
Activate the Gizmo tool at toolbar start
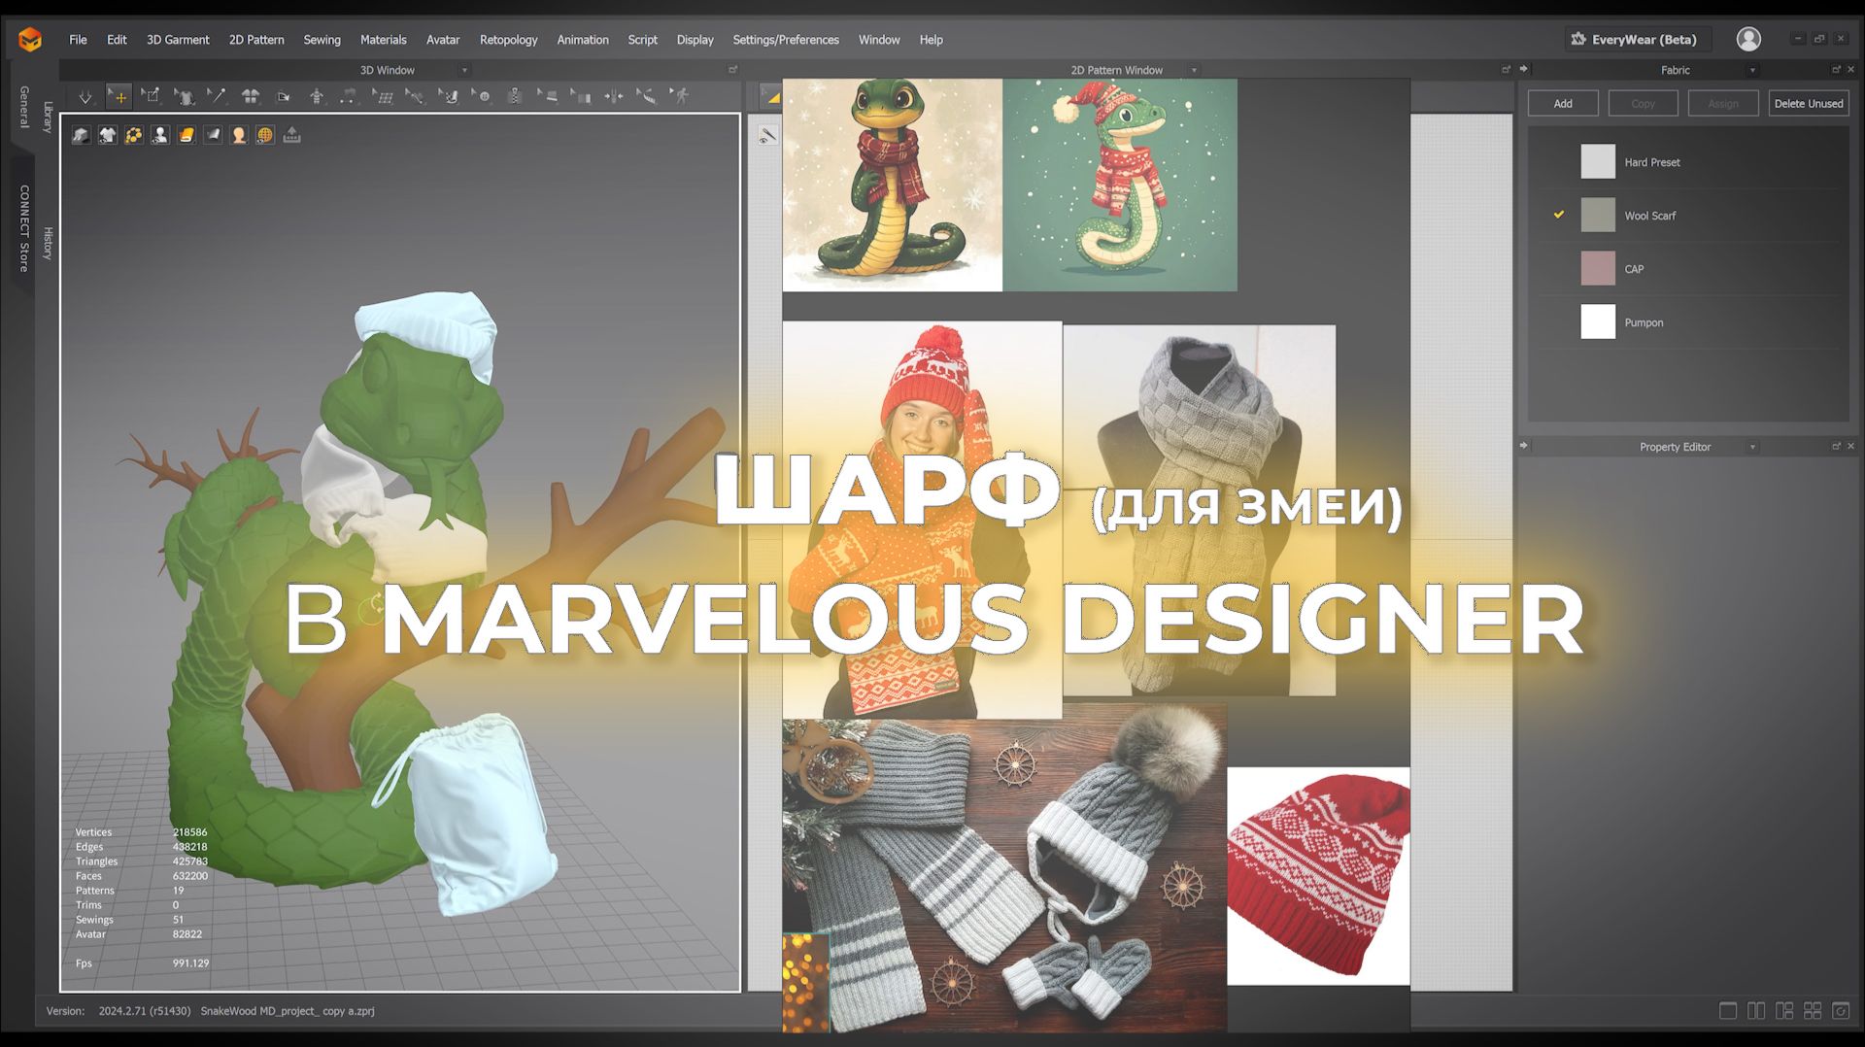85,96
